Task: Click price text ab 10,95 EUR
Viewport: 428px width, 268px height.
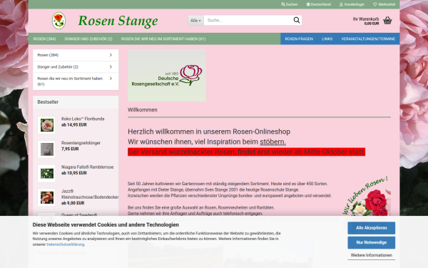Action: (74, 173)
